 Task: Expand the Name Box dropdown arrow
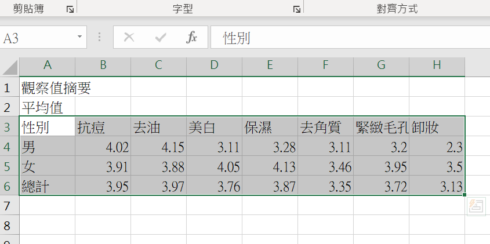(x=79, y=38)
